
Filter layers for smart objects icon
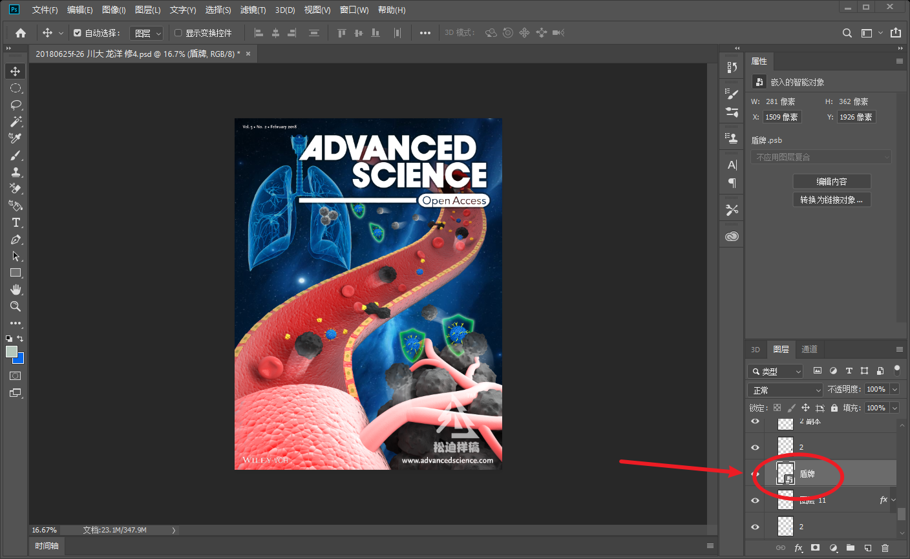pos(880,371)
